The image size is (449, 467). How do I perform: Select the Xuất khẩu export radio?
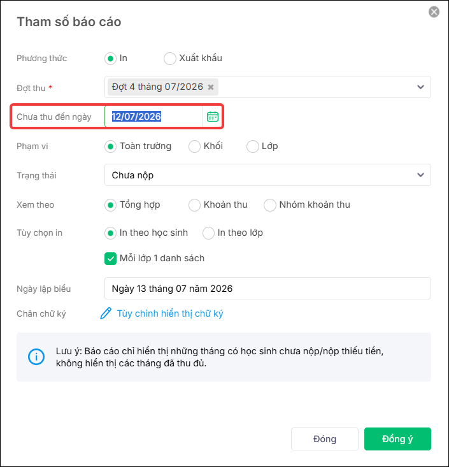click(x=169, y=59)
